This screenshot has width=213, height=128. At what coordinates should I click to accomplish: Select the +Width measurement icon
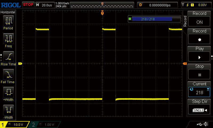tap(8, 93)
